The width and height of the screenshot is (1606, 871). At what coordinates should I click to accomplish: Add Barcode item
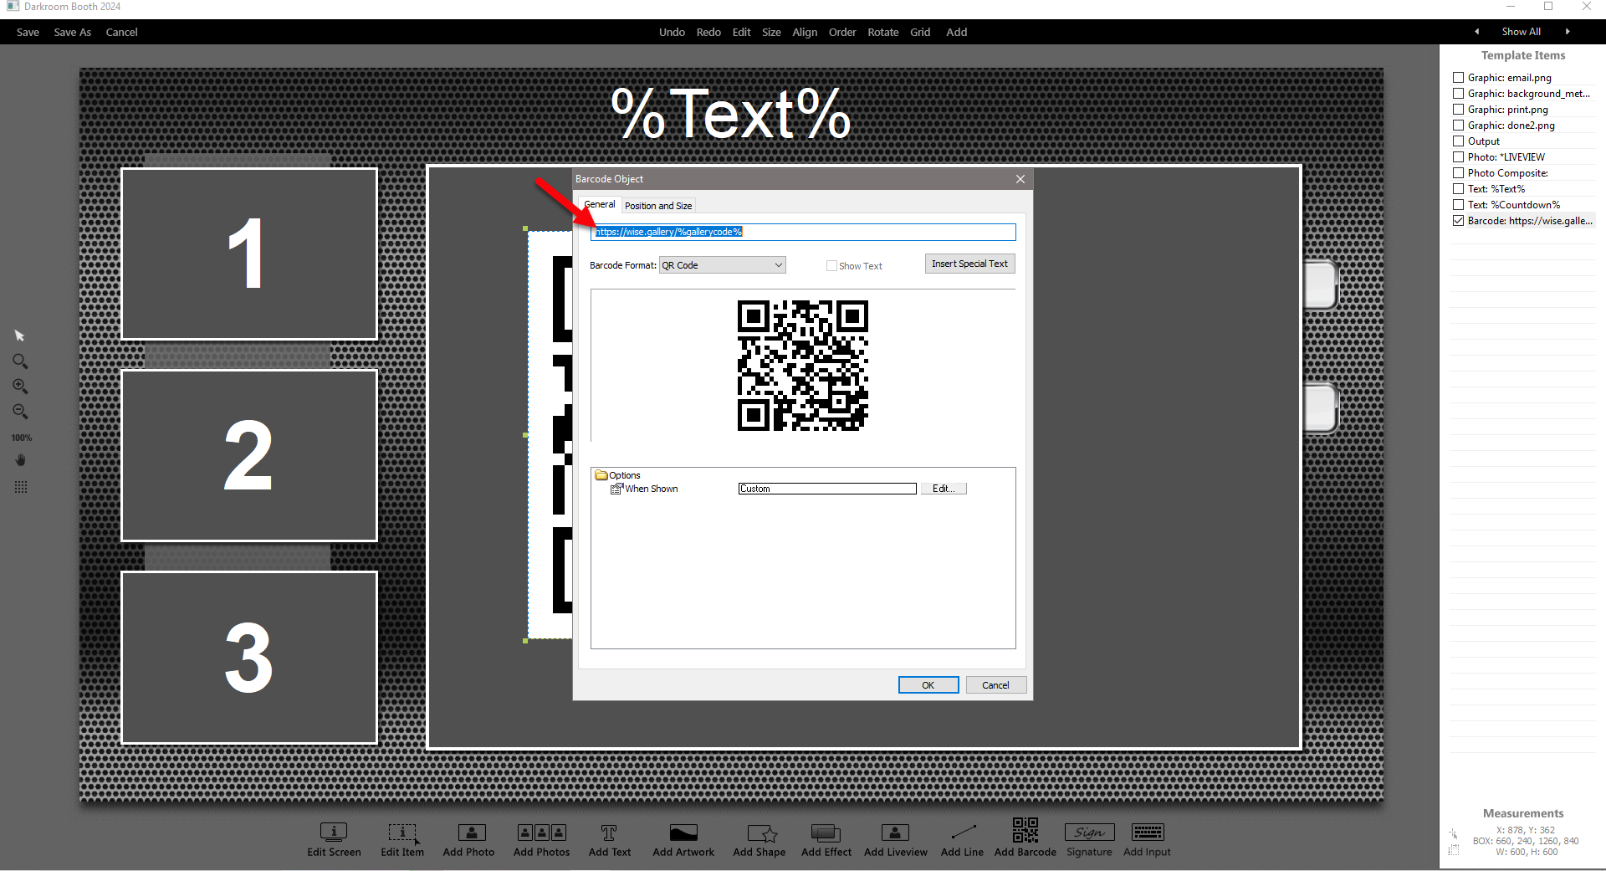pos(1025,838)
